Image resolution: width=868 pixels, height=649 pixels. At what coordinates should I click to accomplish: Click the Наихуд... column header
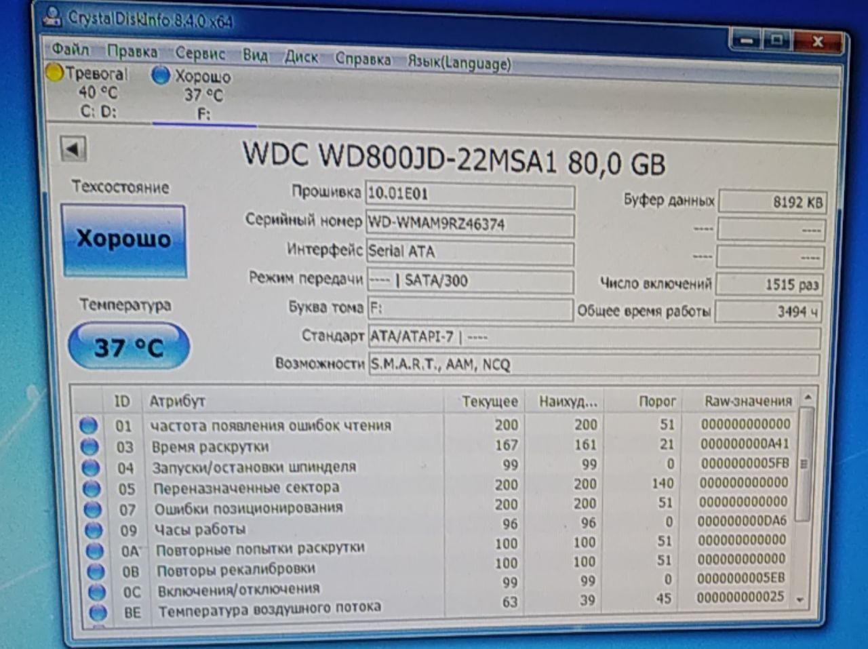(567, 401)
